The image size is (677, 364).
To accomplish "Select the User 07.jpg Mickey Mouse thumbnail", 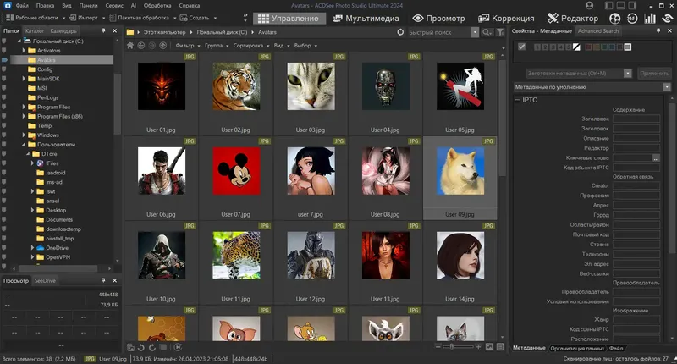I will [x=235, y=171].
